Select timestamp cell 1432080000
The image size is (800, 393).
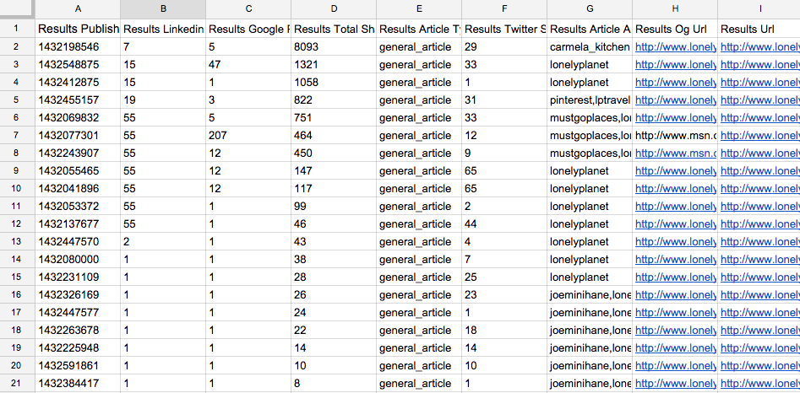pyautogui.click(x=78, y=259)
